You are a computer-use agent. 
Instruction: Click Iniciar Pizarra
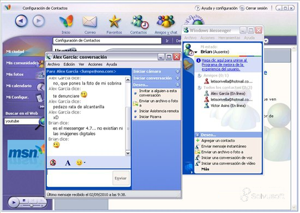[x=150, y=117]
